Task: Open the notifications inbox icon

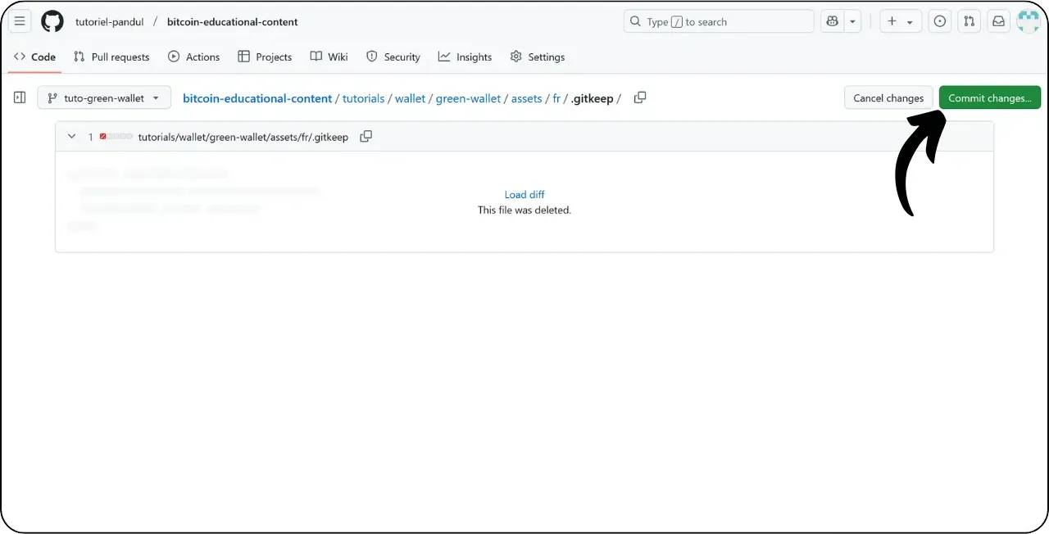Action: pos(998,20)
